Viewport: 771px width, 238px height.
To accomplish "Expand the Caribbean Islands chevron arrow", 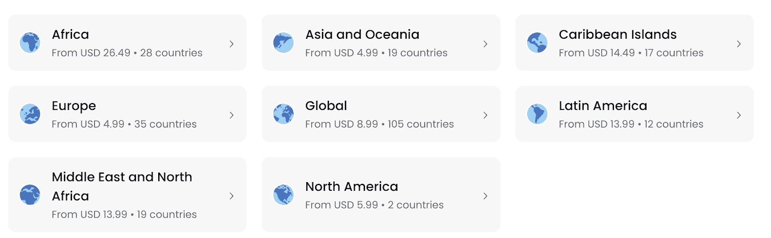I will click(738, 44).
